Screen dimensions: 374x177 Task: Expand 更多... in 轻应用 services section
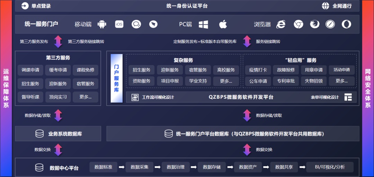coord(341,81)
